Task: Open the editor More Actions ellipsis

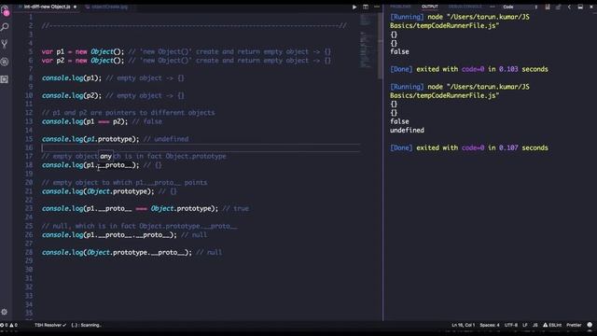Action: click(377, 7)
